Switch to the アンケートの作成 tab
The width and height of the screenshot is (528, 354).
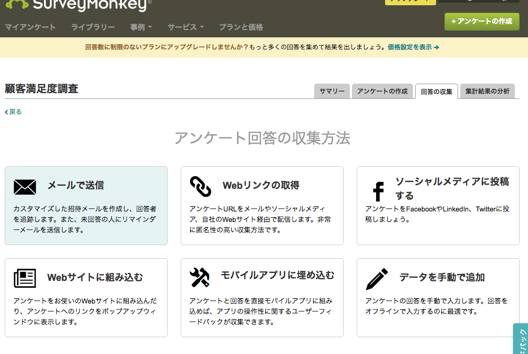[382, 91]
